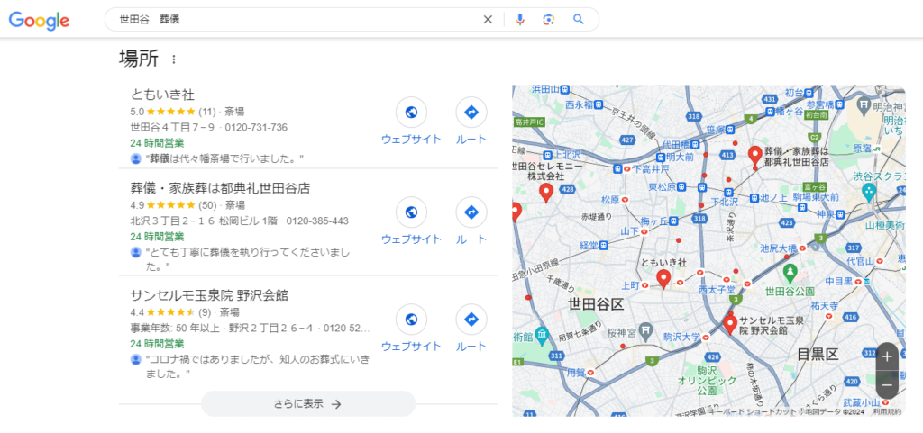Viewport: 923px width, 433px height.
Task: Open website icon for 都典礼世田谷店
Action: [x=411, y=212]
